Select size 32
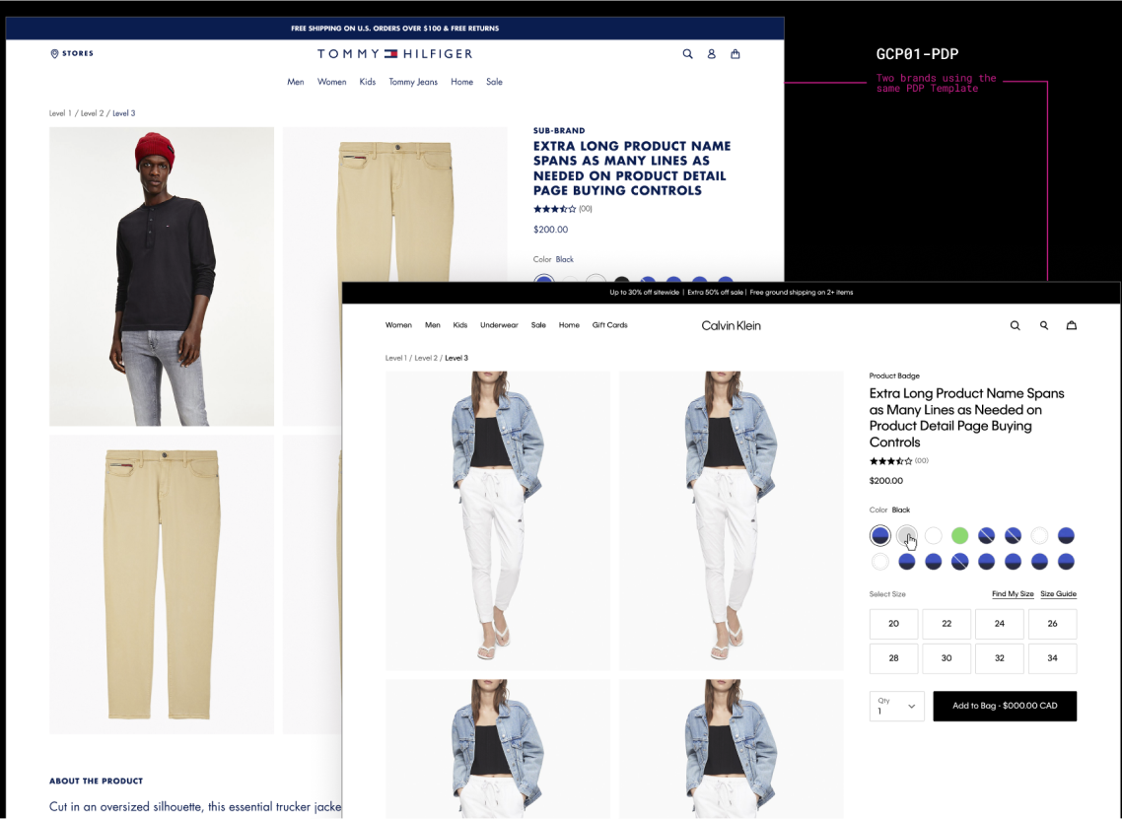The height and width of the screenshot is (819, 1122). (1000, 658)
